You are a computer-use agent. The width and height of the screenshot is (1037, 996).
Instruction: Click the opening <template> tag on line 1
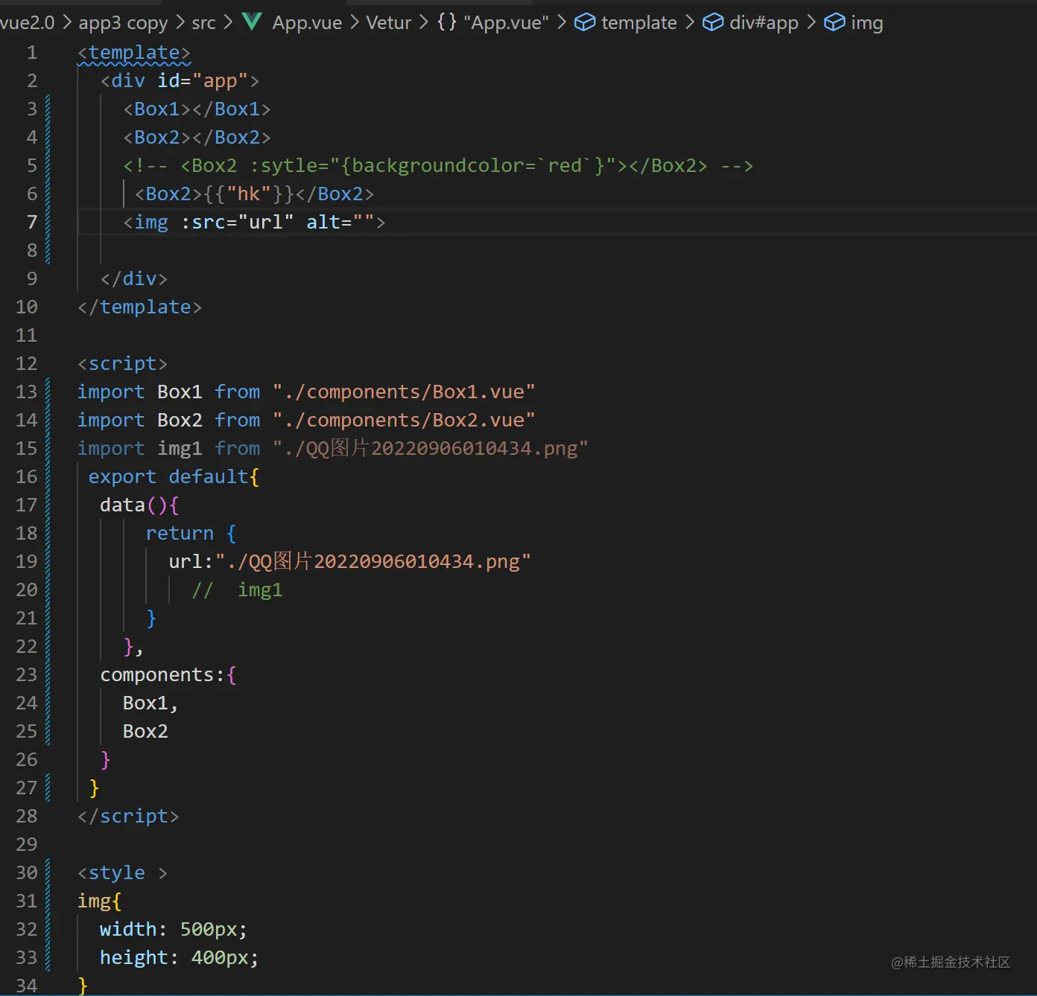134,53
